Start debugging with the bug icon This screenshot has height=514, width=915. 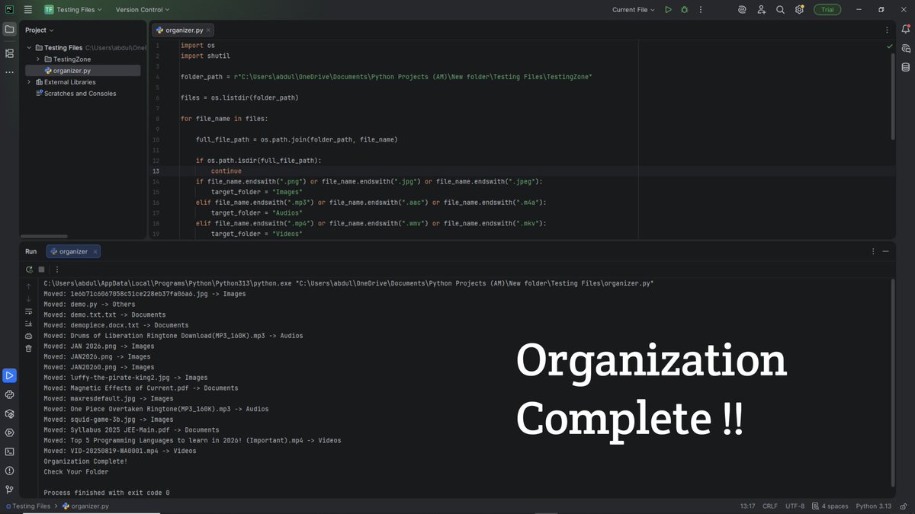coord(684,10)
